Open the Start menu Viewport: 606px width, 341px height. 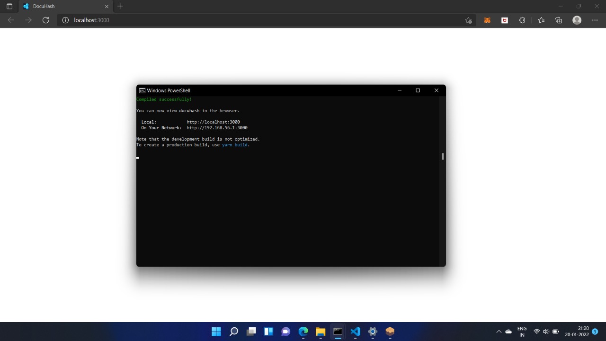point(216,332)
